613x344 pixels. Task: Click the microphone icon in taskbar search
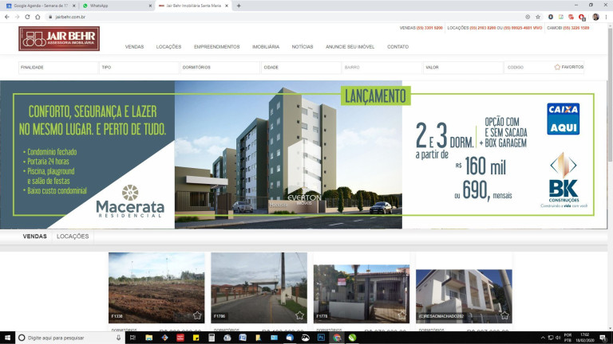click(118, 338)
